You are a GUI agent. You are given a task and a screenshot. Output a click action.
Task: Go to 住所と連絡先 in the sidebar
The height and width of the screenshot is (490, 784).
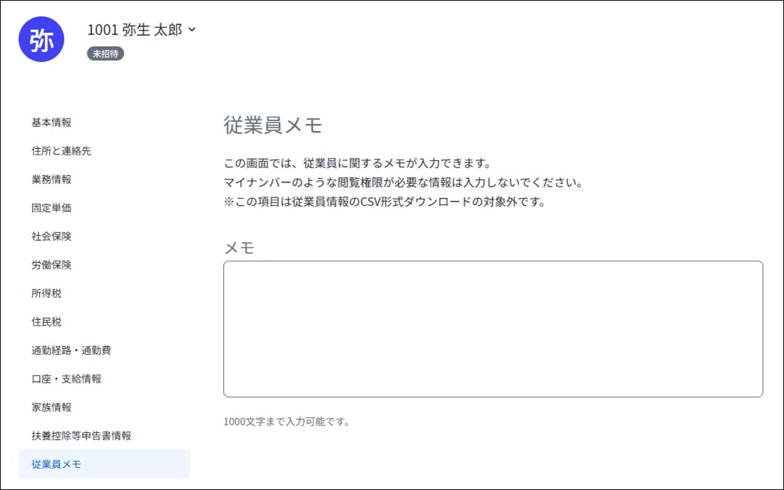pos(61,151)
